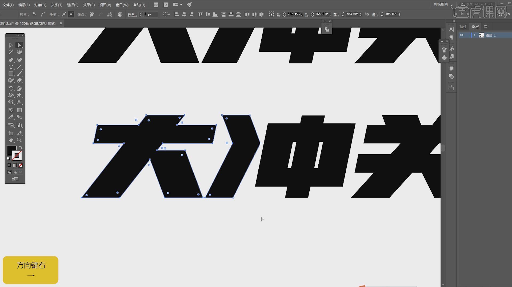This screenshot has width=512, height=287.
Task: Select the Type tool
Action: coord(11,67)
